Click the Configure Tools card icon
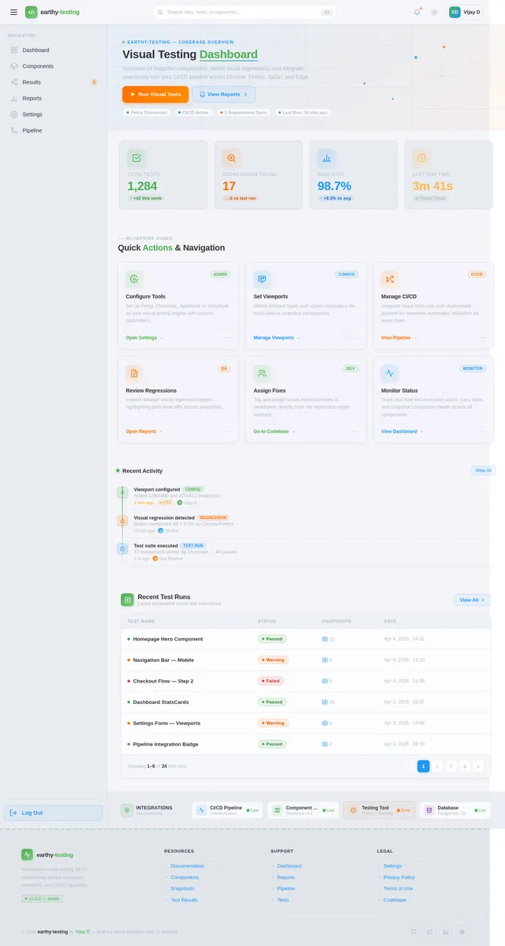The height and width of the screenshot is (946, 505). pos(134,279)
